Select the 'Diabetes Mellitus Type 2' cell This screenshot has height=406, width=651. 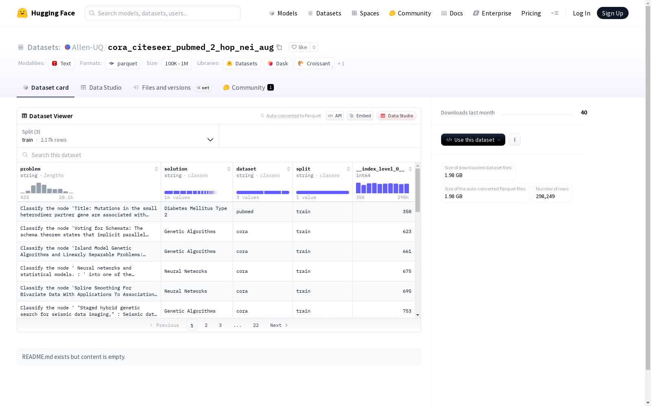pos(197,212)
